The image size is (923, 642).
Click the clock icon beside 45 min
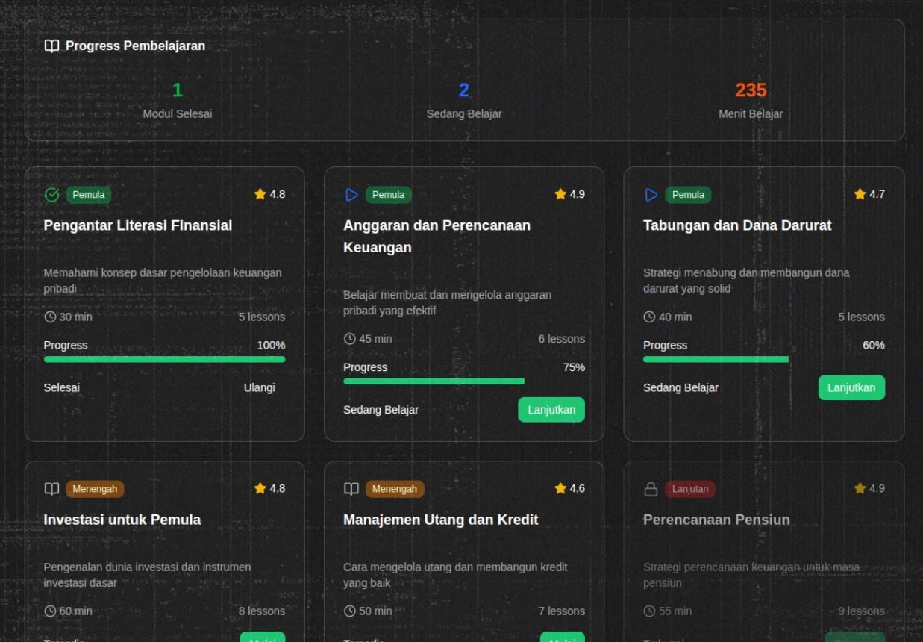(x=350, y=339)
